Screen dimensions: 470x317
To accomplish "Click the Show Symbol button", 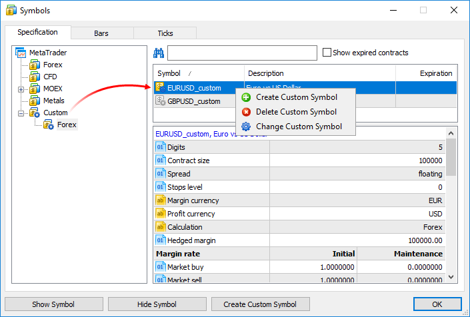I will (x=53, y=304).
